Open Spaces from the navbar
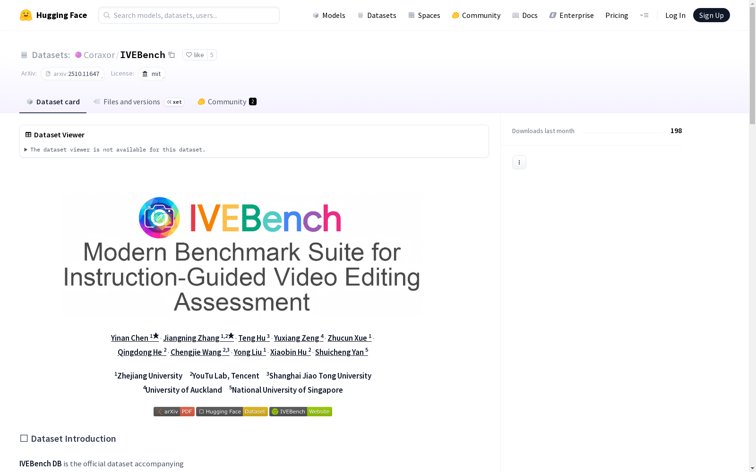Image resolution: width=756 pixels, height=472 pixels. (424, 15)
